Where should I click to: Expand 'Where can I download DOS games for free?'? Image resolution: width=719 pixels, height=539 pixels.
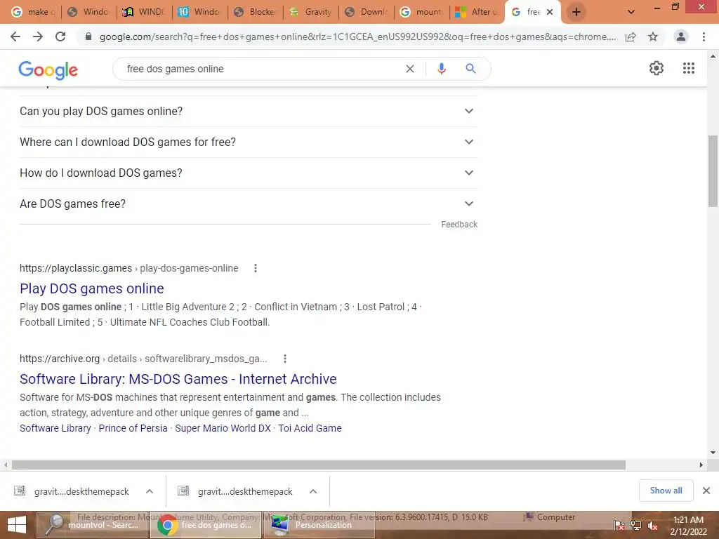tap(248, 142)
